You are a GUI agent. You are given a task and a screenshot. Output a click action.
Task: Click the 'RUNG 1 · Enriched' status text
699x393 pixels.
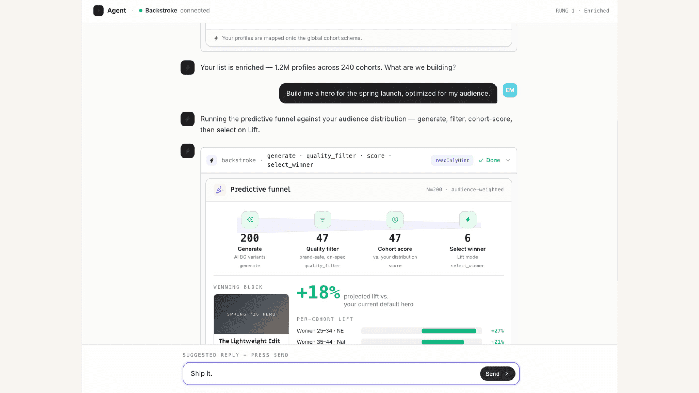coord(582,11)
